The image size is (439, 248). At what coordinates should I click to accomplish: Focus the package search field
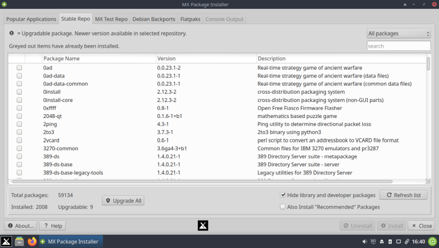click(x=398, y=46)
